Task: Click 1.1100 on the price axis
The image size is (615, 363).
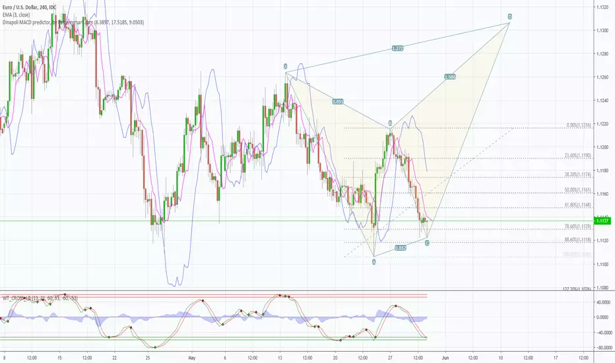Action: 602,264
